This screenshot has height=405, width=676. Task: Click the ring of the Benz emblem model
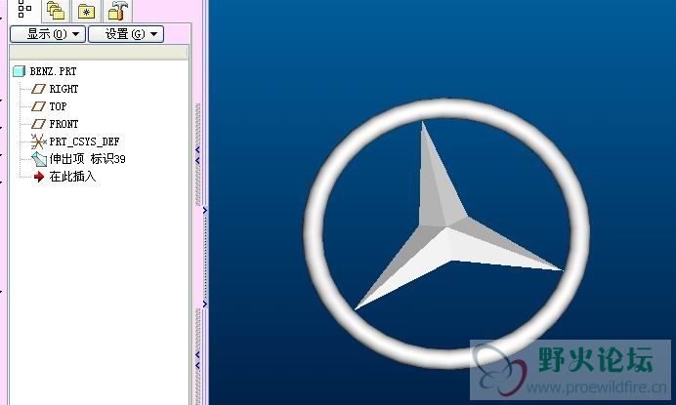446,108
